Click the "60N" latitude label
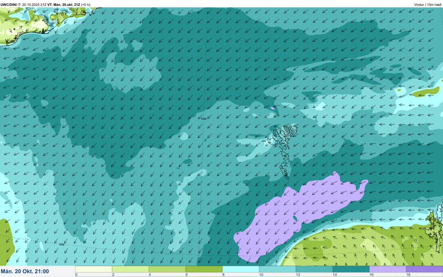This screenshot has width=443, height=277. (x=62, y=245)
